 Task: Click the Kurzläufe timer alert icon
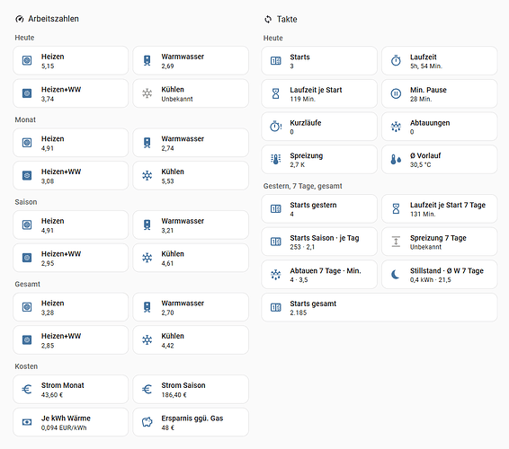click(x=275, y=127)
